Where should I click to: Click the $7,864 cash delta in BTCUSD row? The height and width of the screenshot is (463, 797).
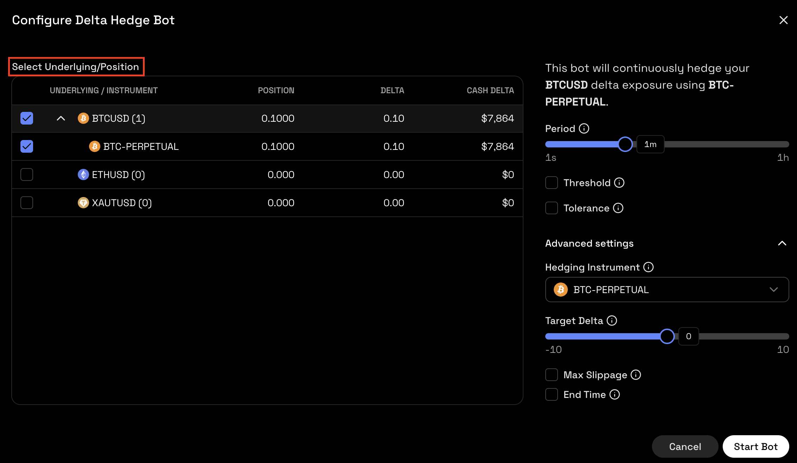click(497, 118)
